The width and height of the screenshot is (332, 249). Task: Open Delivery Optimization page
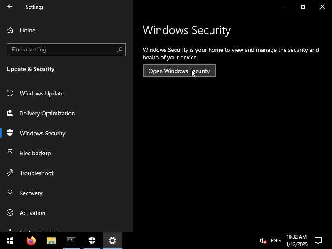pyautogui.click(x=47, y=113)
